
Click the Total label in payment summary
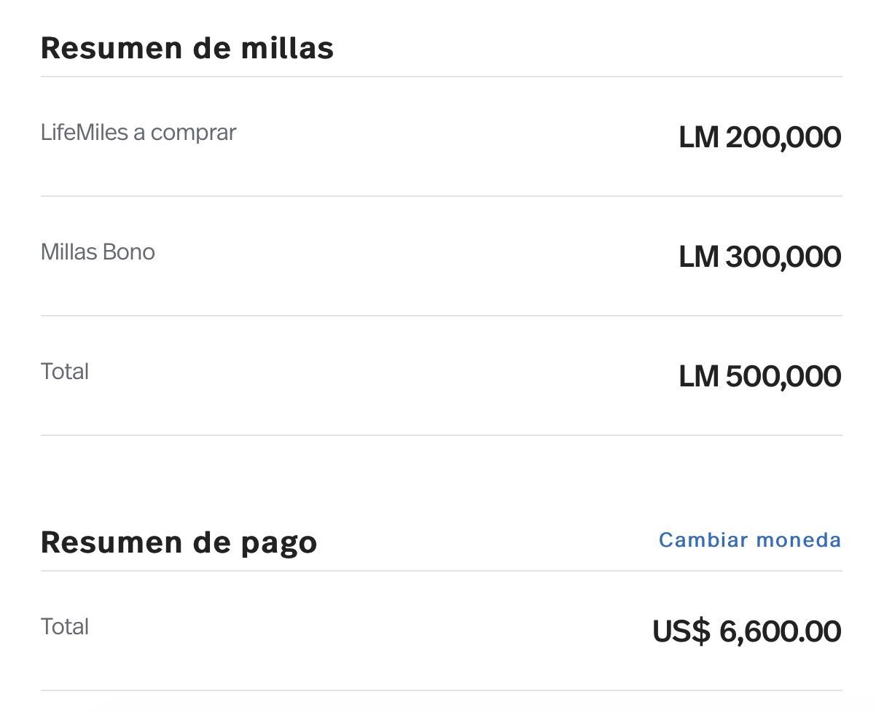click(65, 627)
